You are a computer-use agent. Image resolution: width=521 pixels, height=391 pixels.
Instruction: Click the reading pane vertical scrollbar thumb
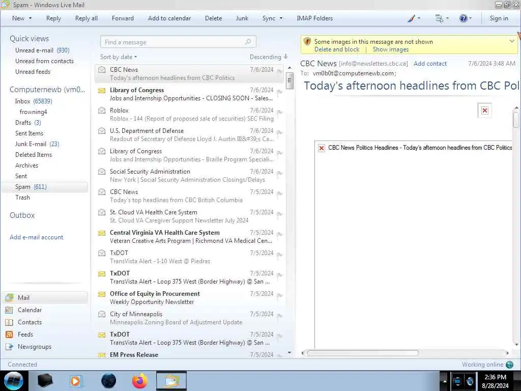point(516,120)
